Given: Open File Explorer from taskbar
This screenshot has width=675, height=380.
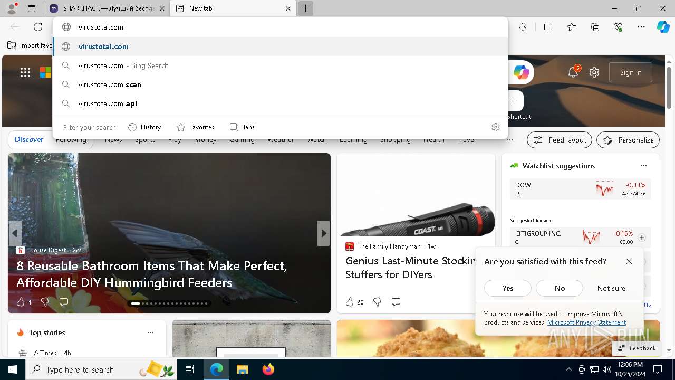Looking at the screenshot, I should click(x=242, y=369).
